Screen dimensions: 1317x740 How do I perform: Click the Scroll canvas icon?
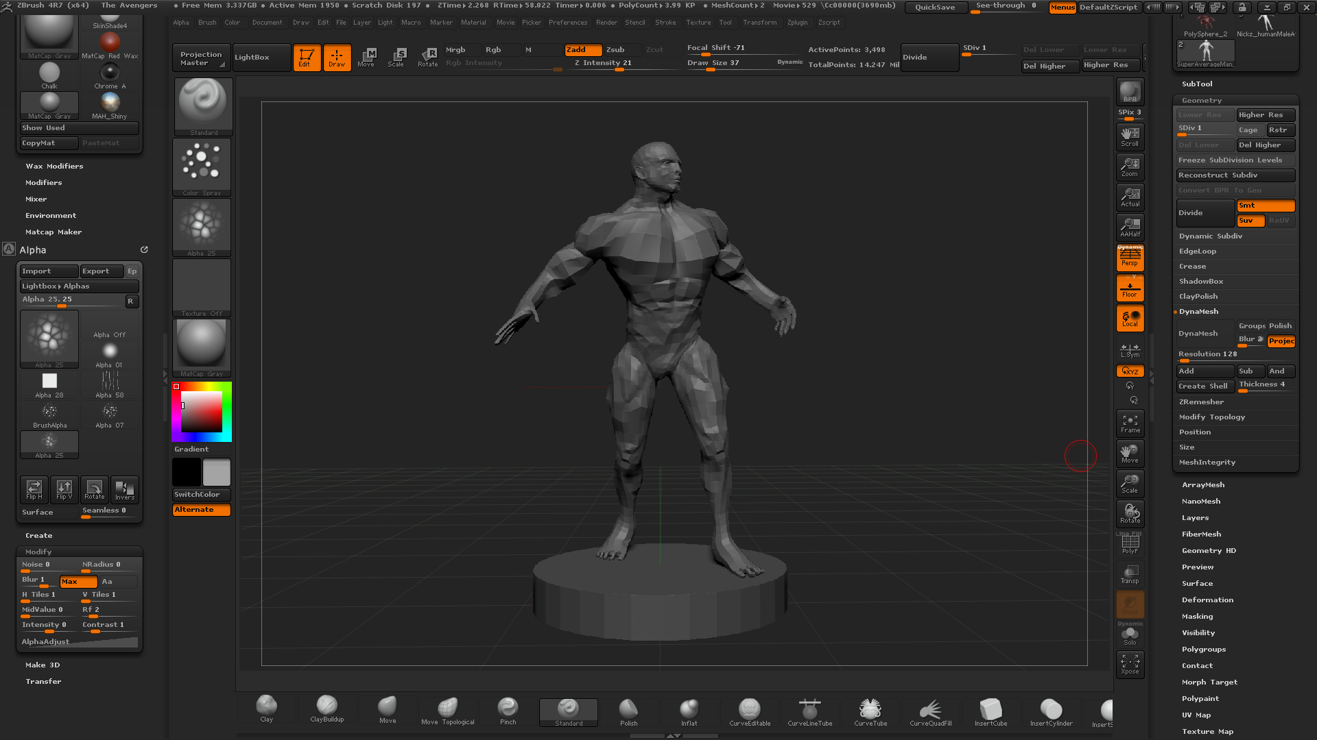(x=1130, y=136)
